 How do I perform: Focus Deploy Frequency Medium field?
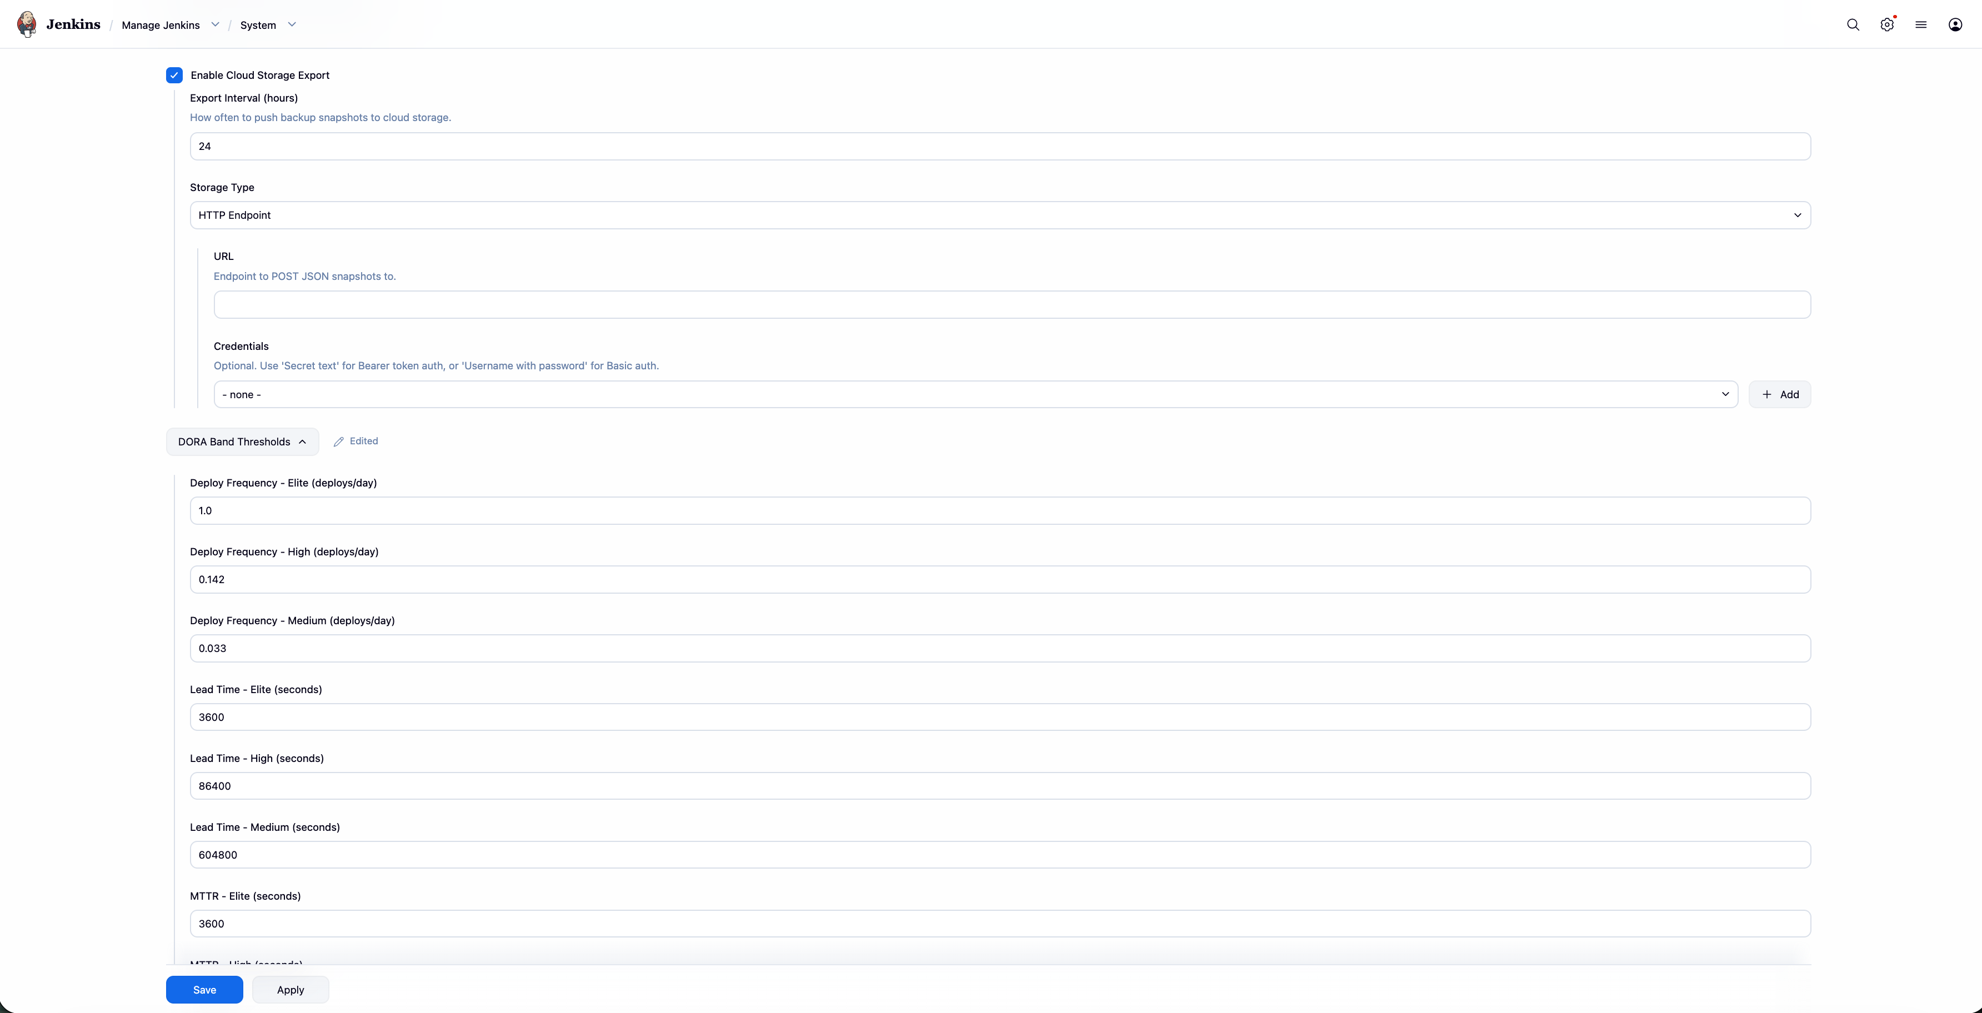1000,649
